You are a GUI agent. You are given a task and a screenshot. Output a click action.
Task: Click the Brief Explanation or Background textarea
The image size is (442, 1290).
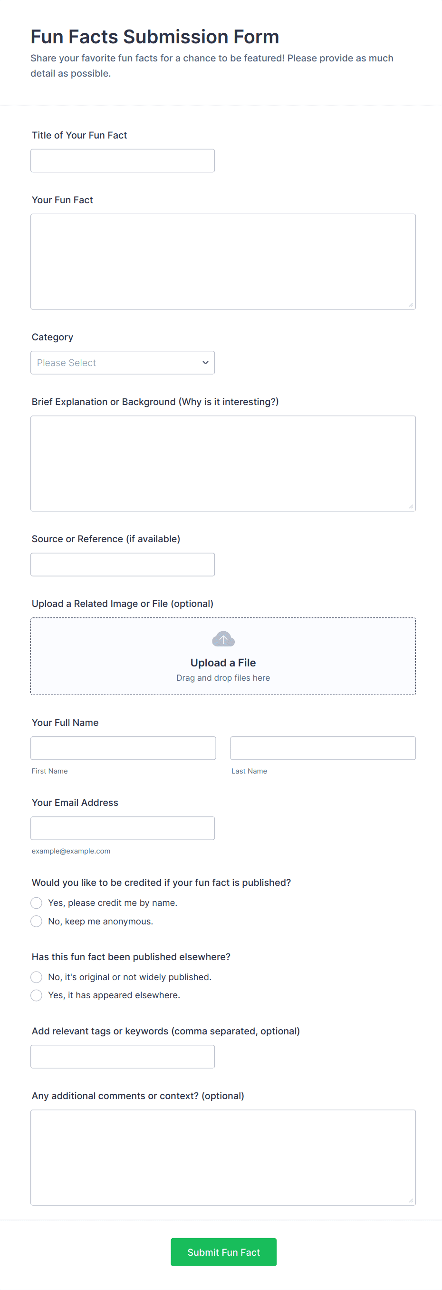(223, 463)
